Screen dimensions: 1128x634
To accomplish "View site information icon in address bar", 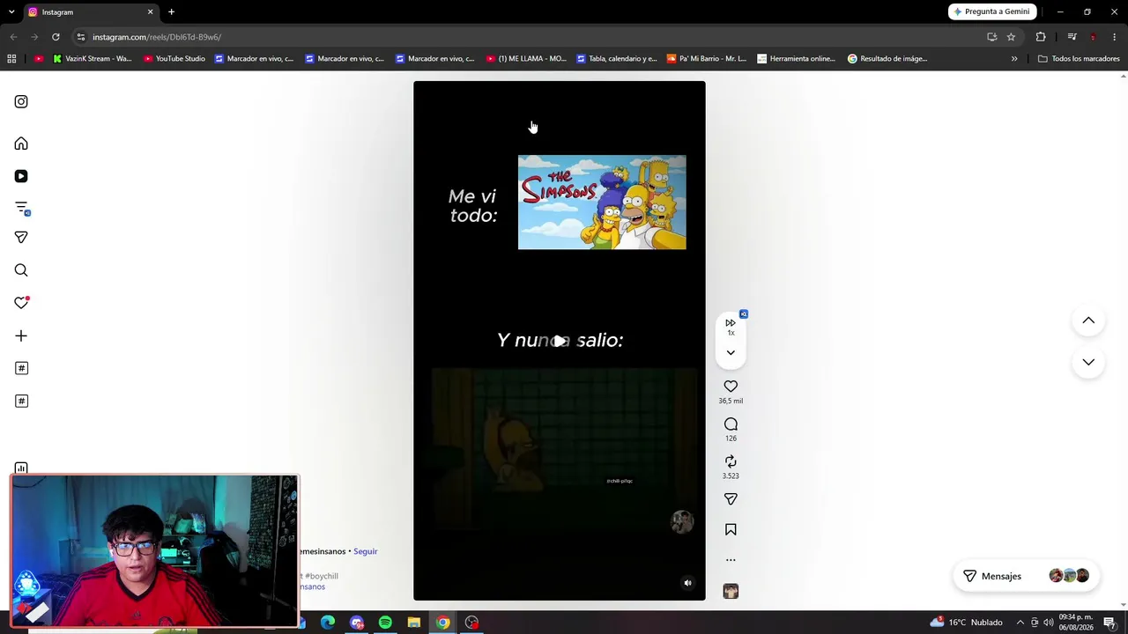I will point(80,37).
